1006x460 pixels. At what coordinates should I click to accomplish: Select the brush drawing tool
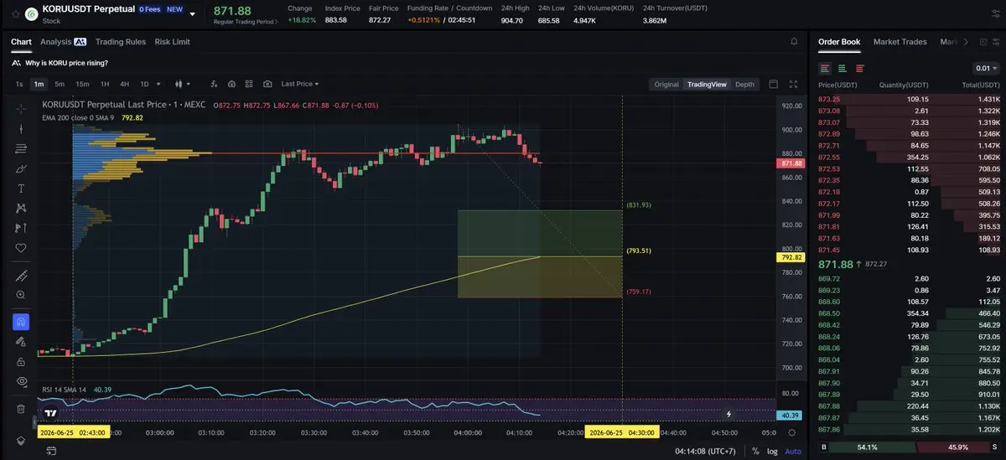click(x=21, y=168)
